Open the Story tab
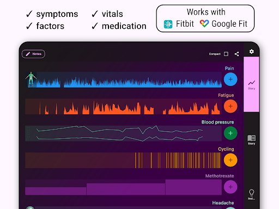 (251, 140)
